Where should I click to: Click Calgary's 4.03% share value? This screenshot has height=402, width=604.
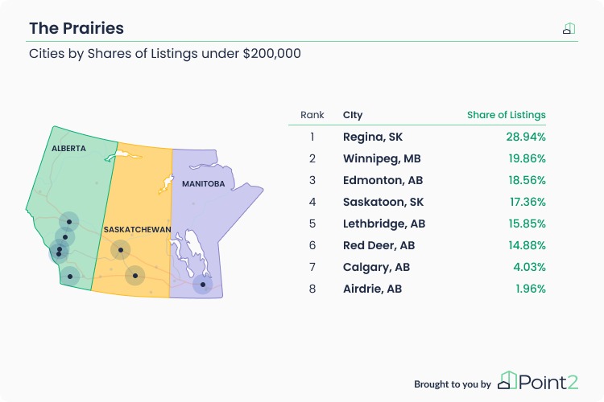pos(529,267)
